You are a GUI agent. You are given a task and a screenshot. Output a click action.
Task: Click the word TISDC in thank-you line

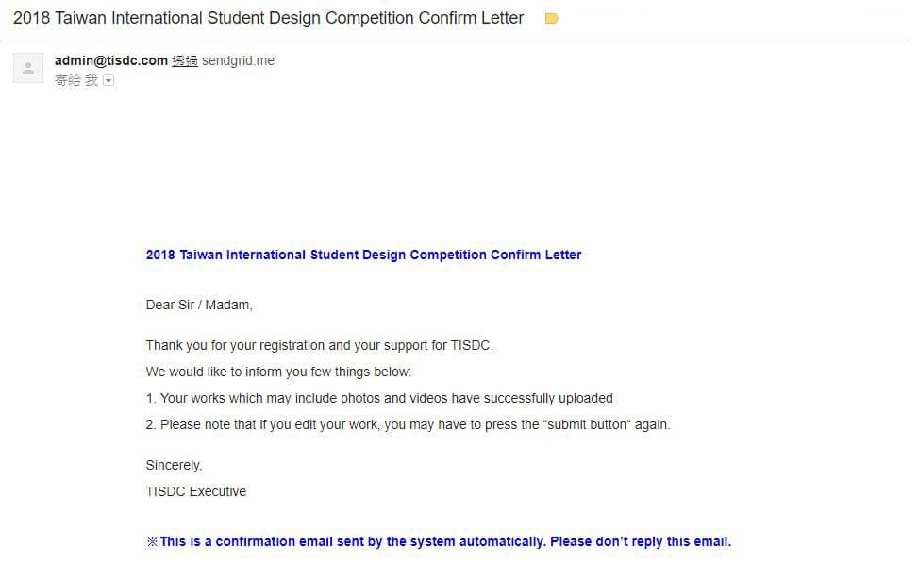470,345
